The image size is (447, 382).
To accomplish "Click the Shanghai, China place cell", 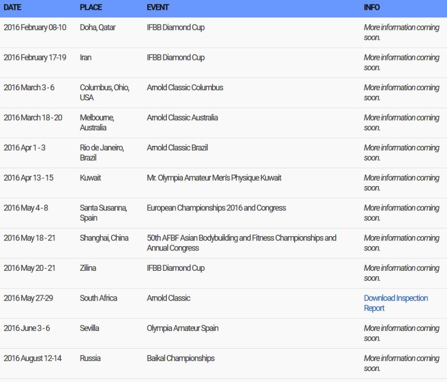I will [x=104, y=238].
